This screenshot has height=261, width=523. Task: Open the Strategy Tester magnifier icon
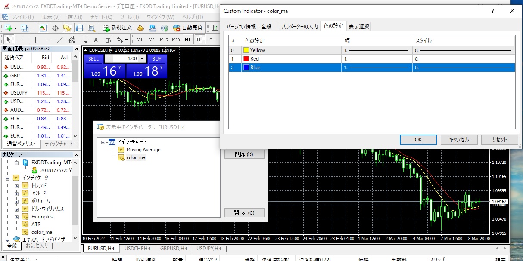click(x=91, y=28)
